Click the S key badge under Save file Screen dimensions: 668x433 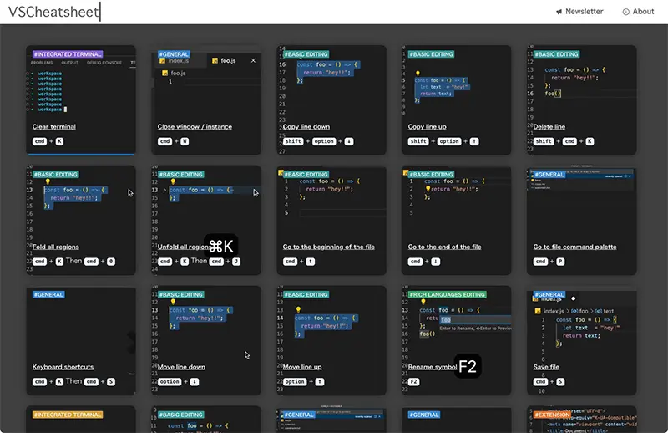pyautogui.click(x=560, y=382)
